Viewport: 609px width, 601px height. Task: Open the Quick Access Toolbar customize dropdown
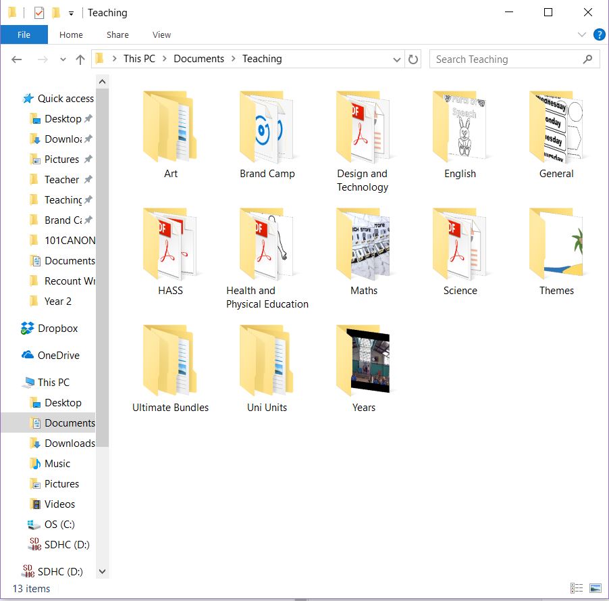pyautogui.click(x=70, y=12)
